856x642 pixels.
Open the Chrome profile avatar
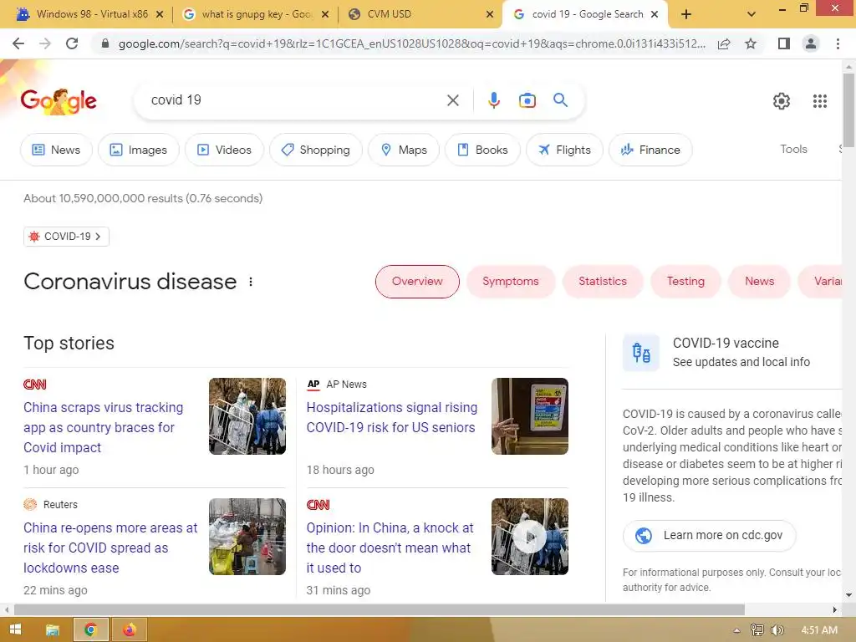[811, 43]
